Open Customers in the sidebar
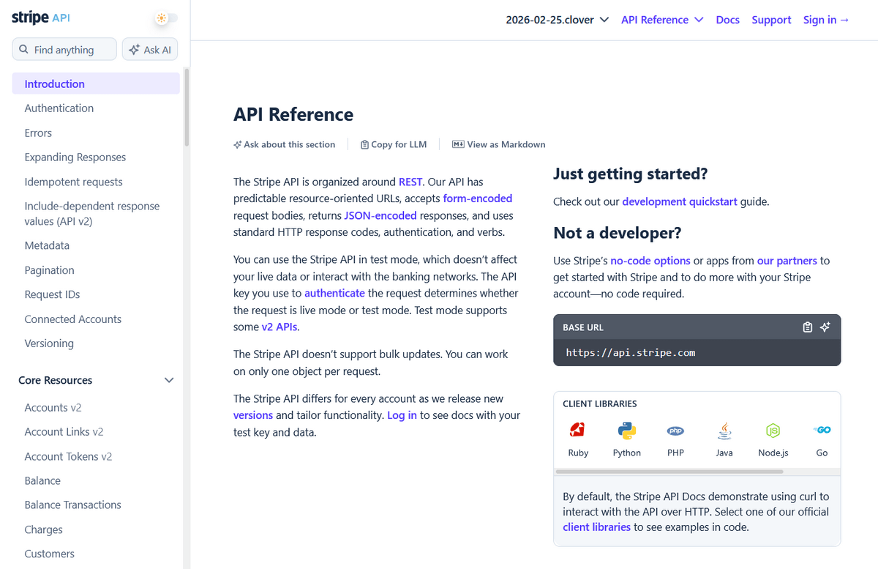 pos(50,554)
